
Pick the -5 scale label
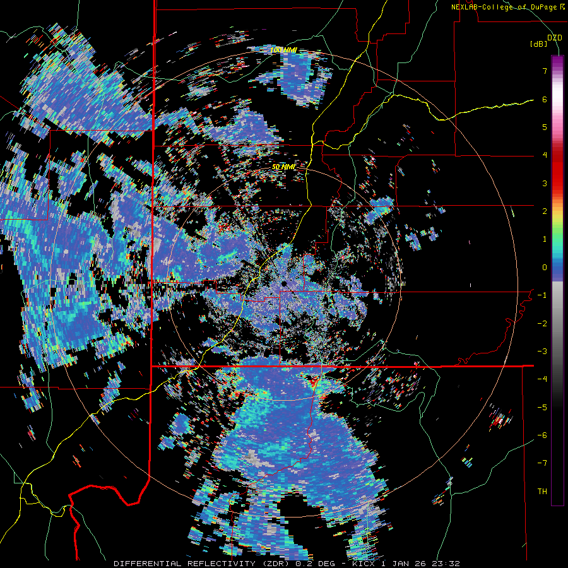542,407
